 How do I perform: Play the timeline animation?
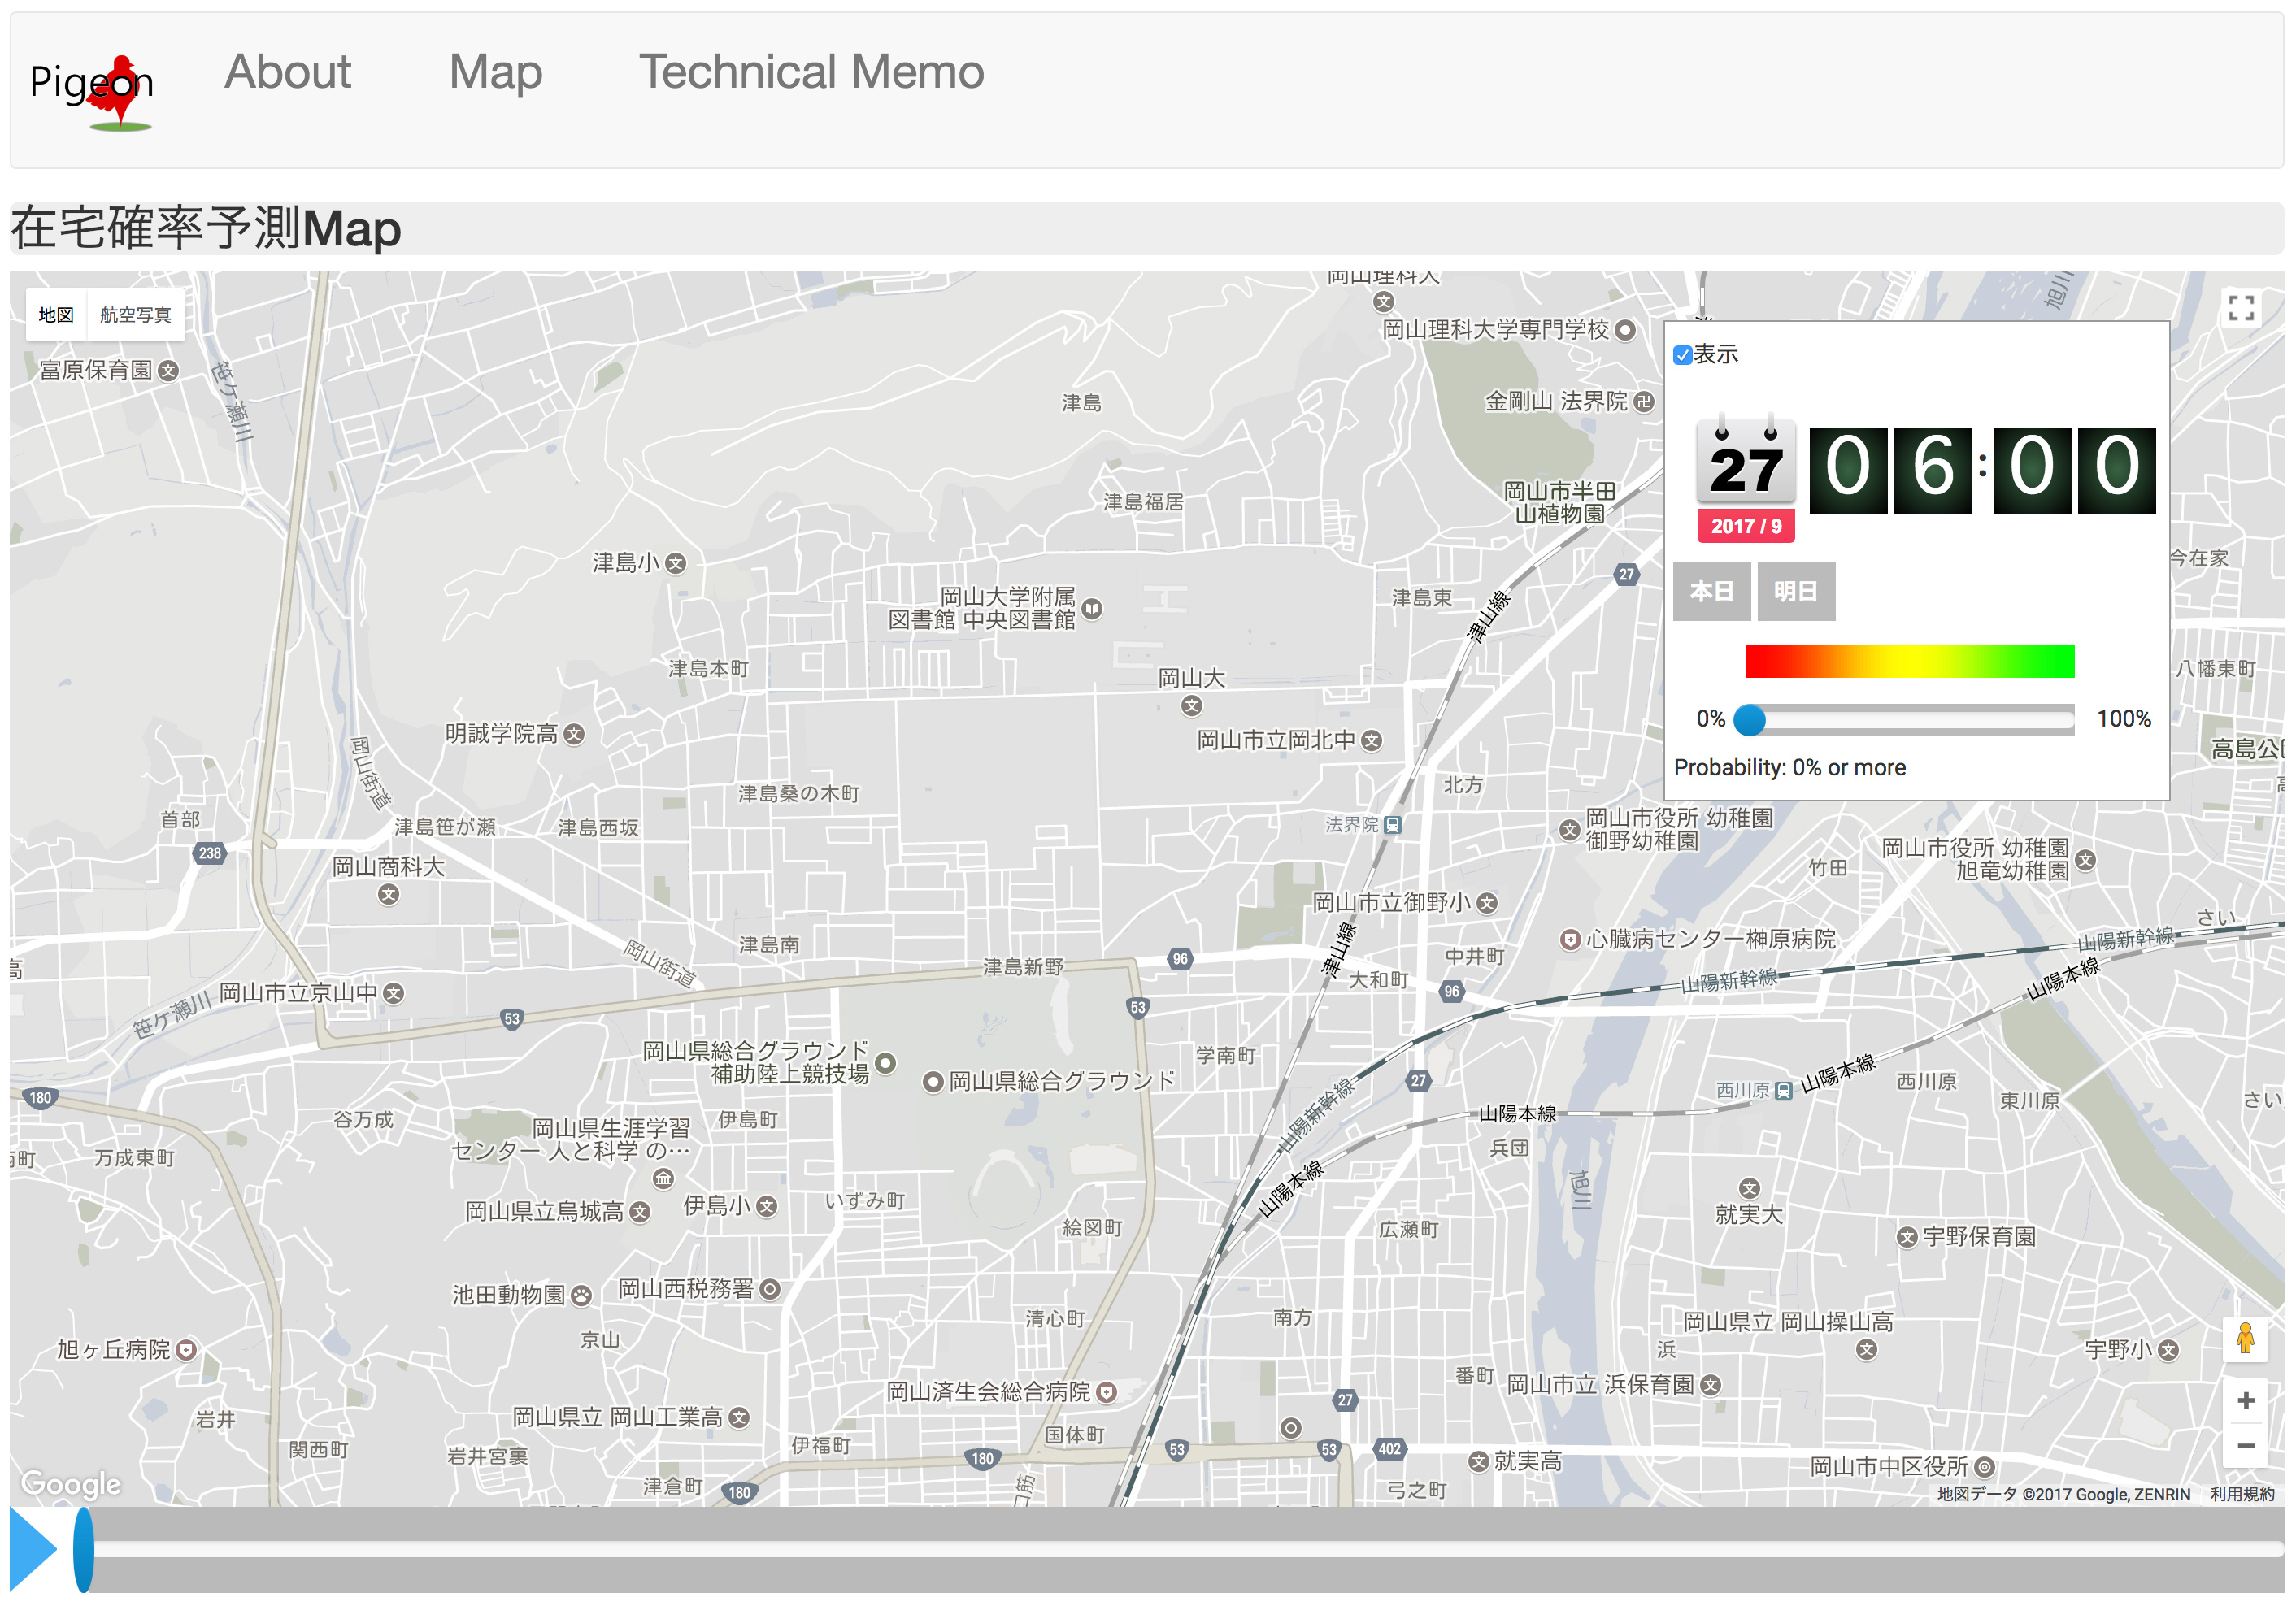click(x=34, y=1550)
